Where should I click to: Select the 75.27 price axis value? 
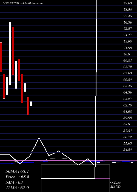coord(128,29)
